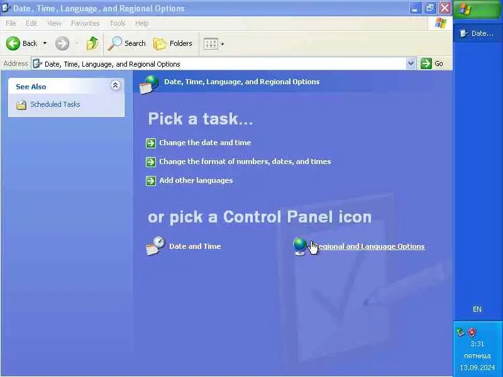Click the globe icon in category header
The image size is (503, 377).
click(149, 84)
